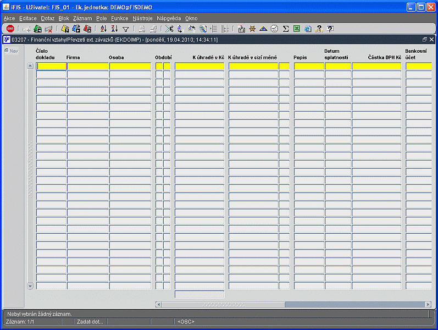Image resolution: width=438 pixels, height=330 pixels.
Task: Close the inner EKDOIMP form window
Action: (x=431, y=40)
